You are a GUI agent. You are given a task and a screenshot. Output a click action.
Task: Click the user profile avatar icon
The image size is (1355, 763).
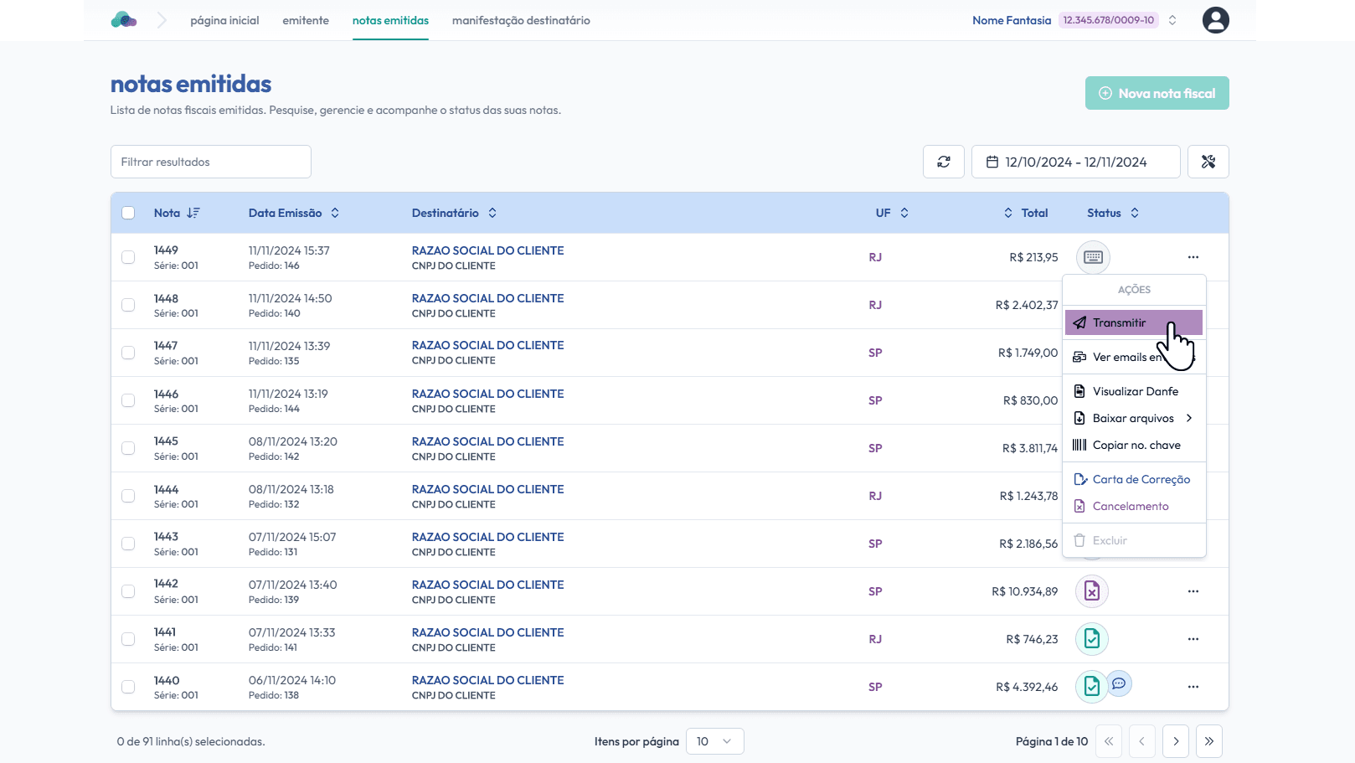point(1215,20)
